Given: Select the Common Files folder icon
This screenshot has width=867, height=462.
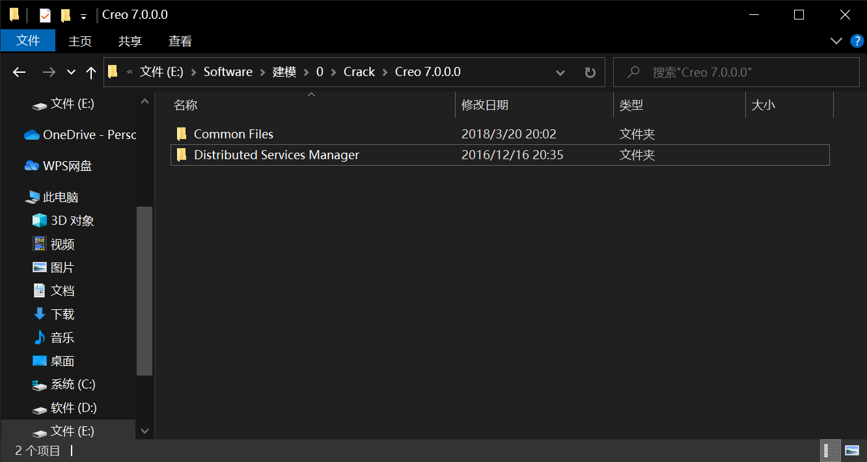Looking at the screenshot, I should point(182,134).
